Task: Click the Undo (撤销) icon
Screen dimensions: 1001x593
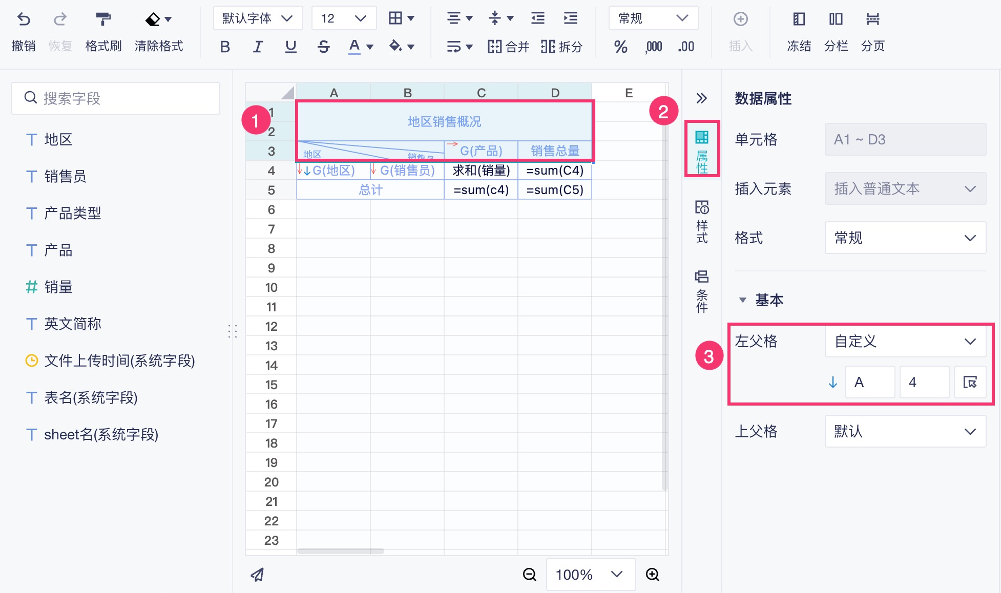Action: [24, 19]
